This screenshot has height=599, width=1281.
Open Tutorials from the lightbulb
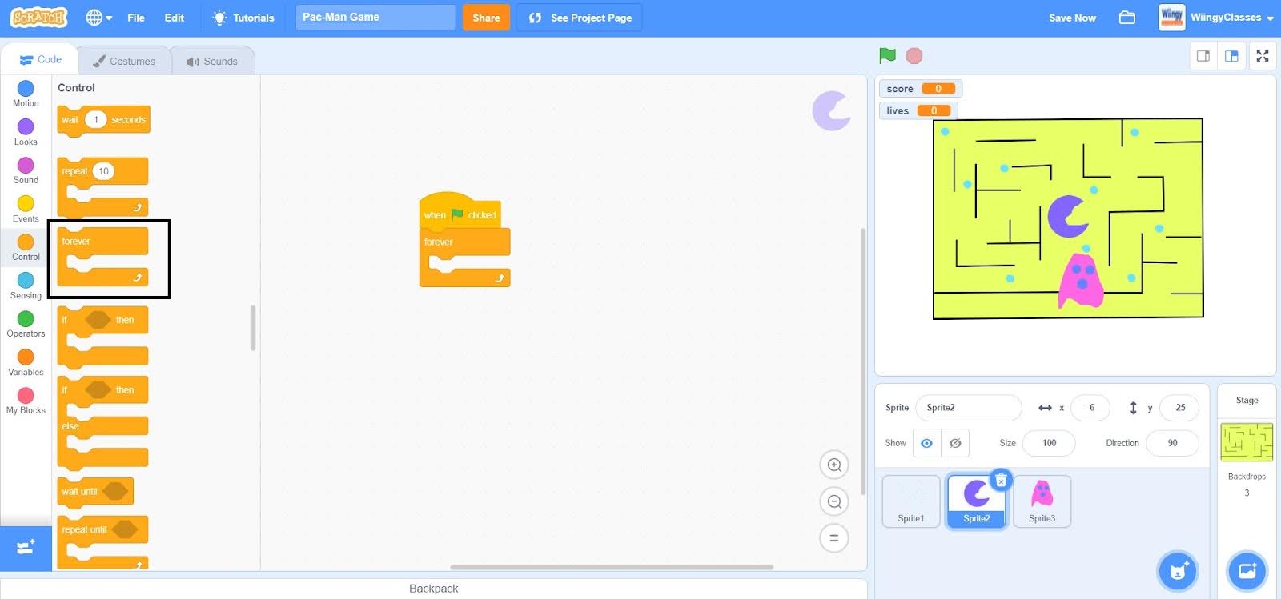click(x=243, y=18)
